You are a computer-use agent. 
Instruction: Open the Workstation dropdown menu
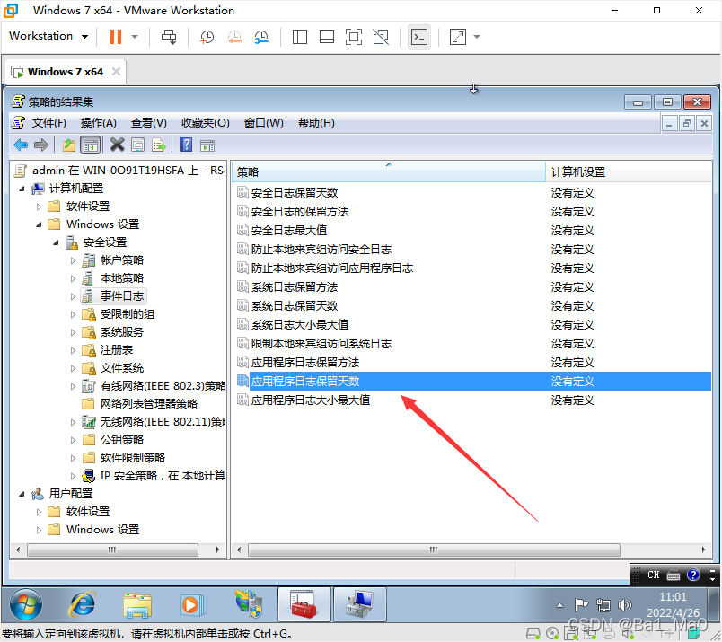(x=48, y=36)
